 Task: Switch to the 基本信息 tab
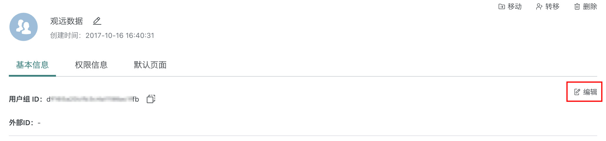[x=32, y=65]
